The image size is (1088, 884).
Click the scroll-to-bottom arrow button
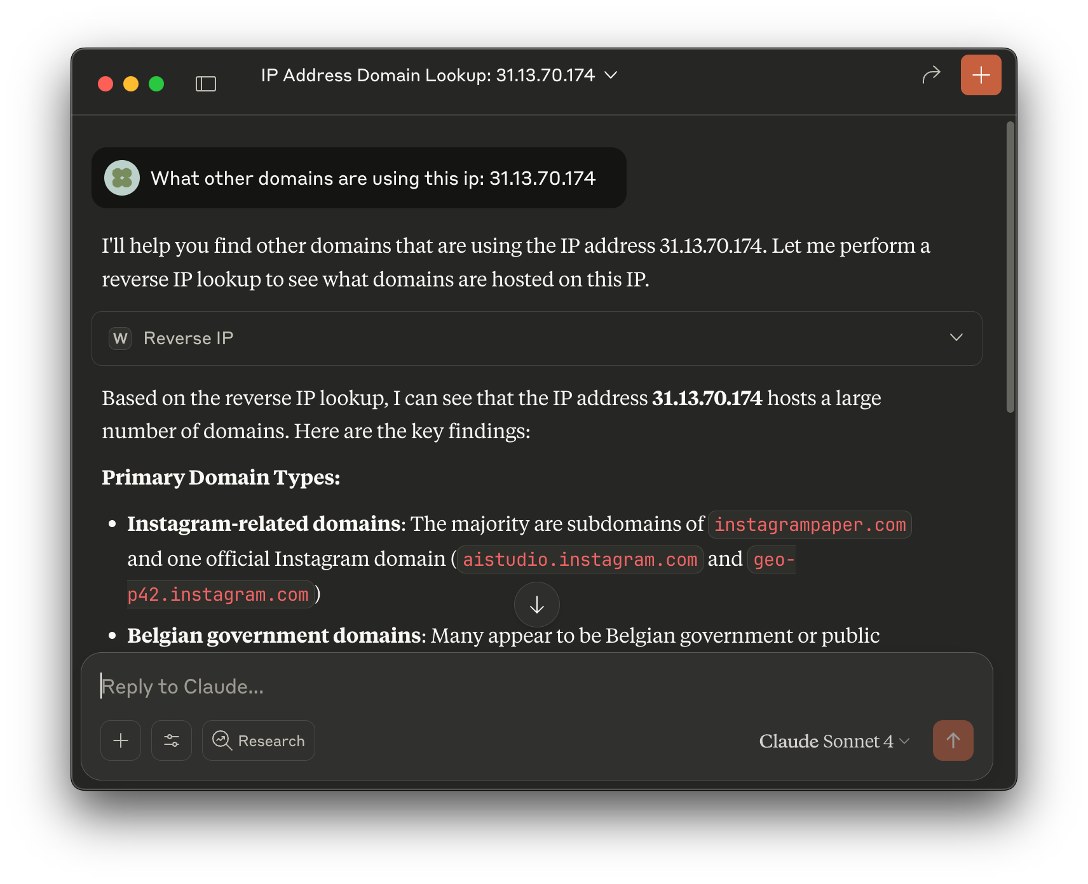pos(537,605)
